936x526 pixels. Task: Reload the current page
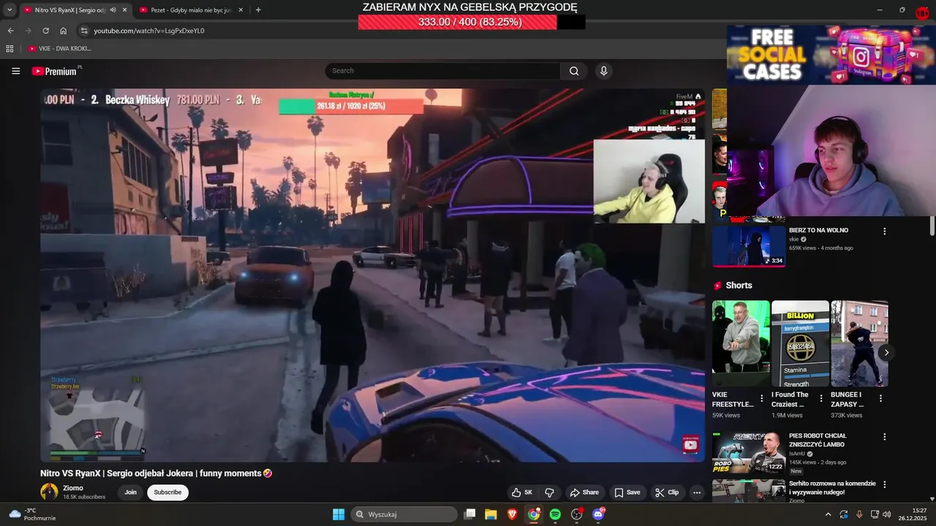[45, 31]
